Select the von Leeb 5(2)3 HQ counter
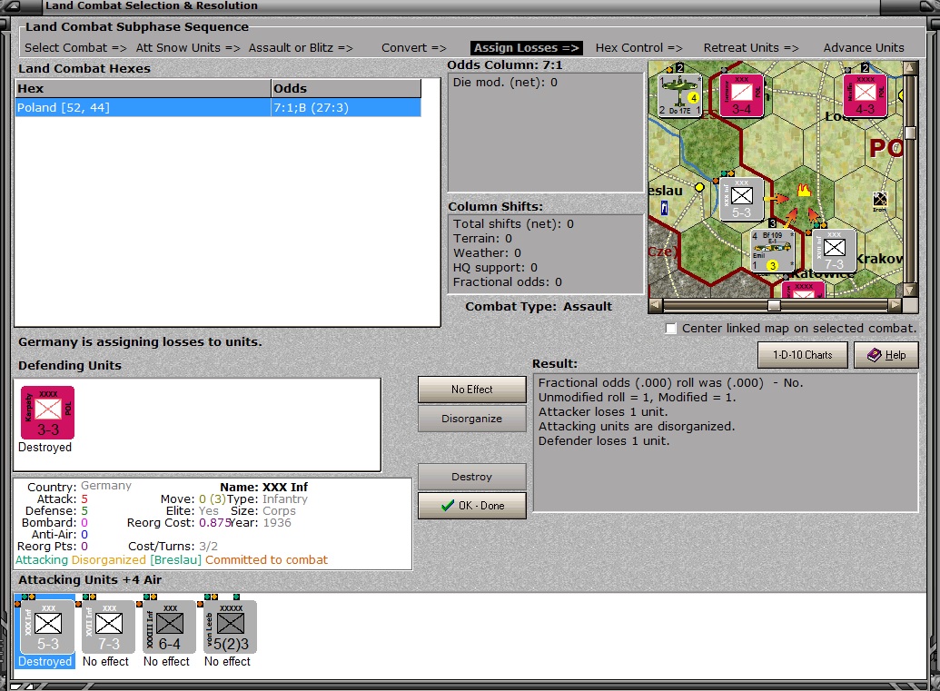This screenshot has height=691, width=940. tap(230, 627)
